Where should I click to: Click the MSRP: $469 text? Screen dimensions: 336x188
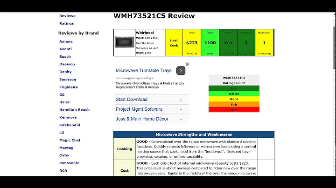(143, 53)
